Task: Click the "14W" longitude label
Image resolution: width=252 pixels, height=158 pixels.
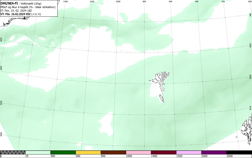Action: pyautogui.click(x=66, y=2)
